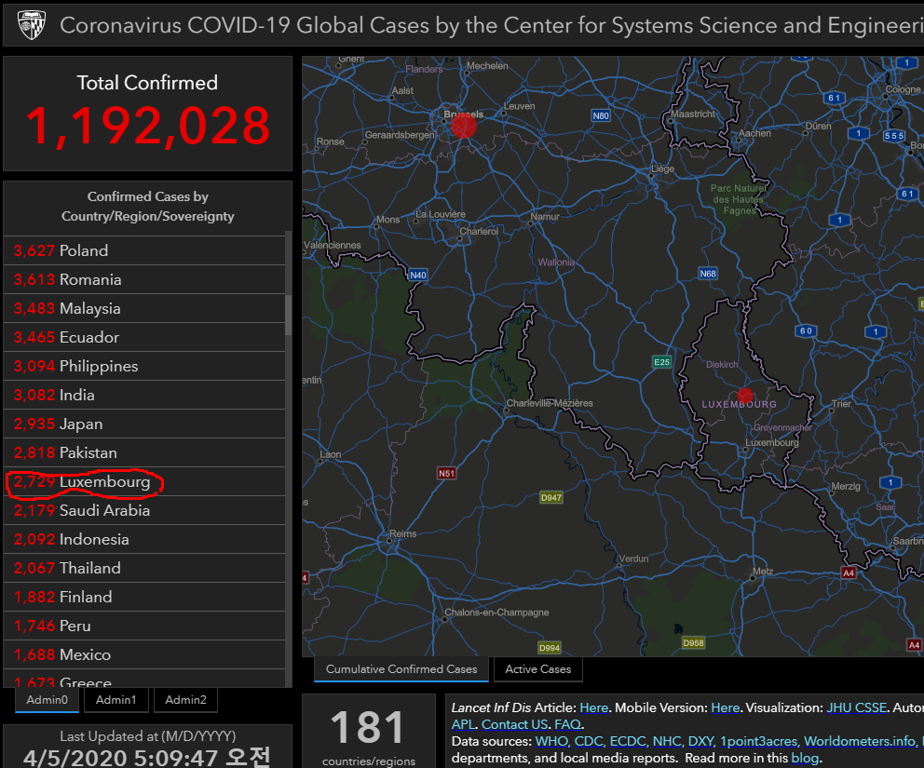
Task: Open the DXY data source link
Action: click(700, 741)
